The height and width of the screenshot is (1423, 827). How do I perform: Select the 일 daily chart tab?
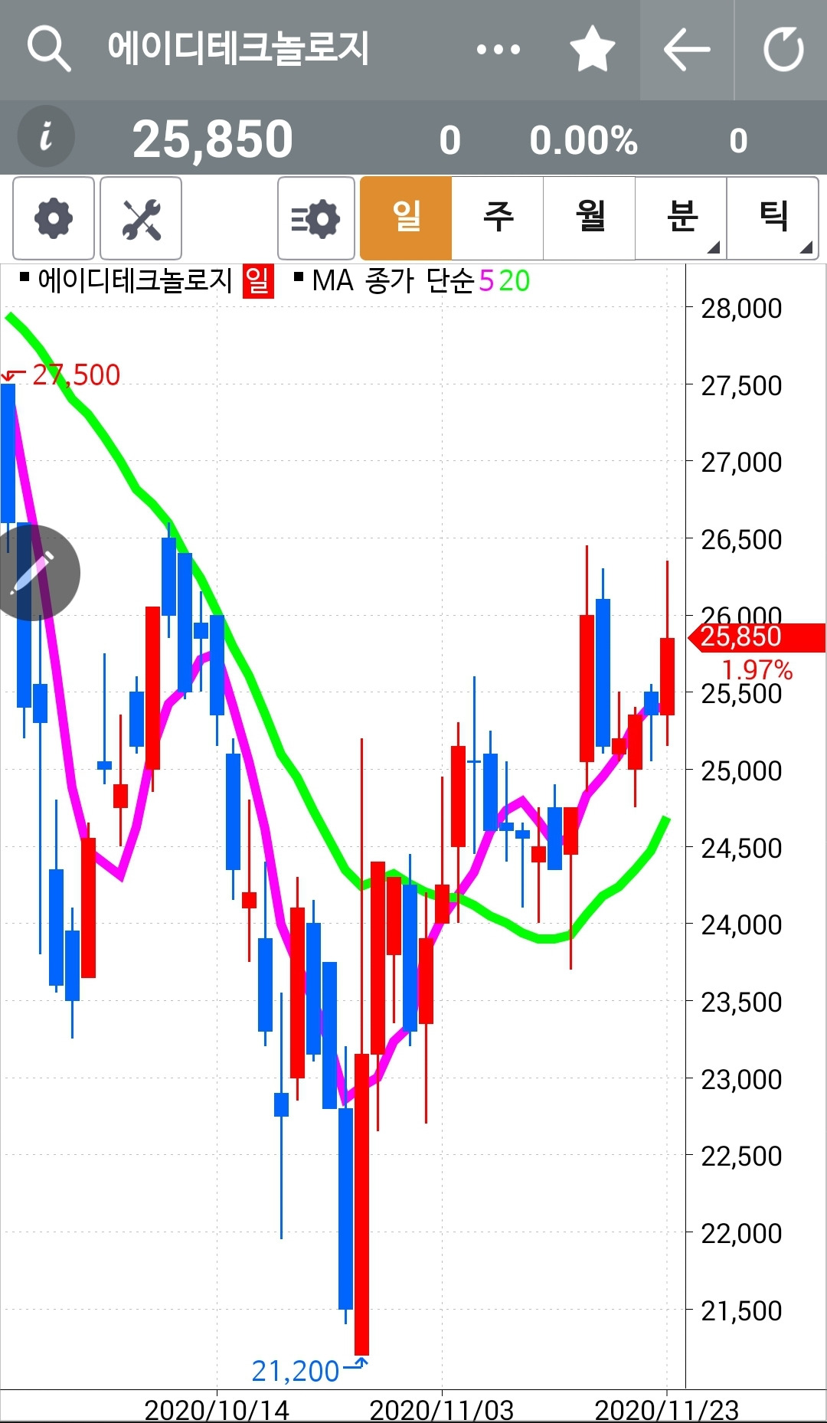click(406, 218)
